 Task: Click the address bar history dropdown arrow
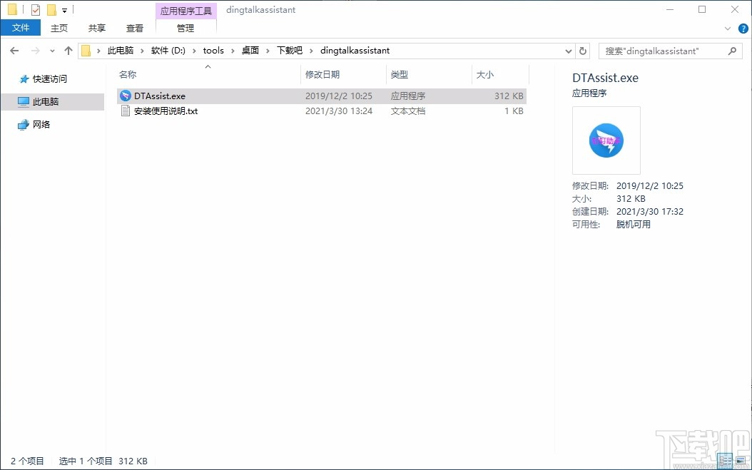pos(568,51)
